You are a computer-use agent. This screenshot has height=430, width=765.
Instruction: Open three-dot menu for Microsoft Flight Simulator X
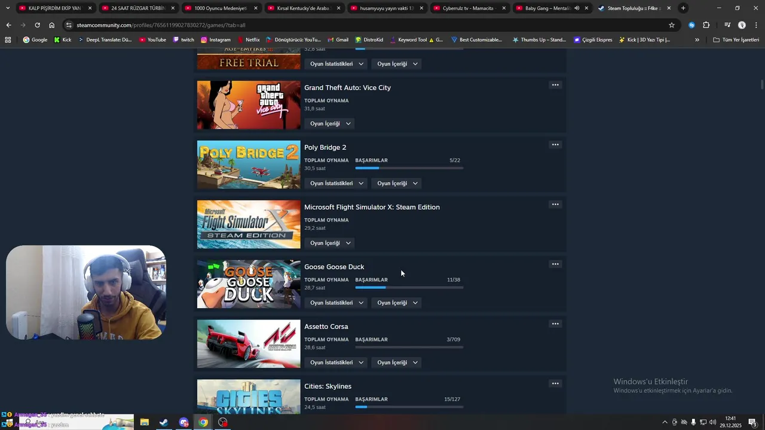click(x=555, y=204)
